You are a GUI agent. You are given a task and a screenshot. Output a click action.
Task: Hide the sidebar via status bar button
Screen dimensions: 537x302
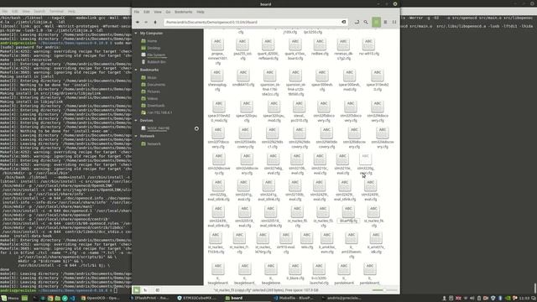[157, 290]
